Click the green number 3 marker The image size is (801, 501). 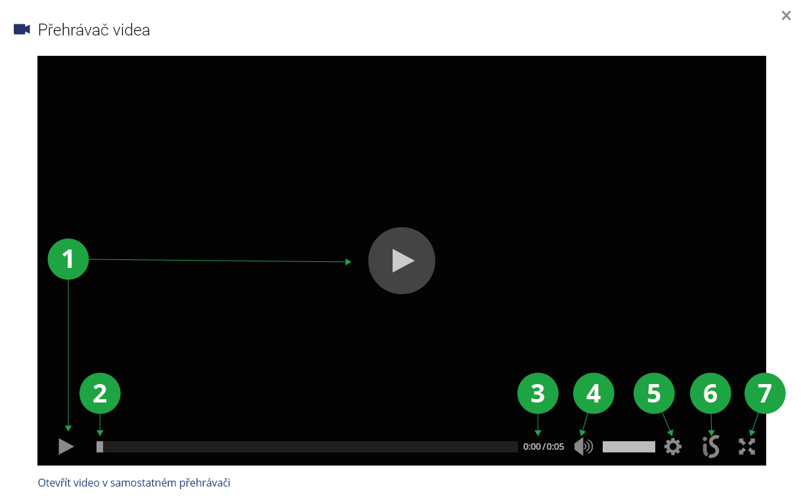538,393
